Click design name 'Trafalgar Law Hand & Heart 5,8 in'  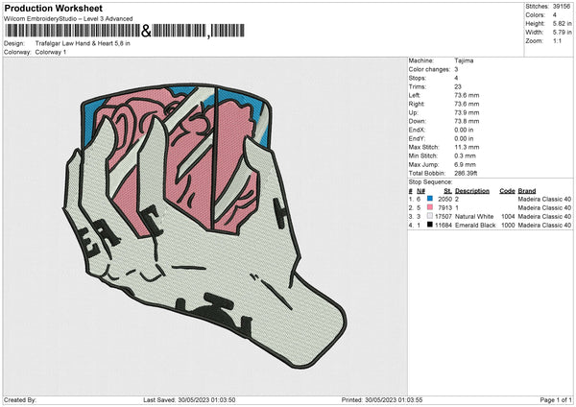tap(83, 43)
